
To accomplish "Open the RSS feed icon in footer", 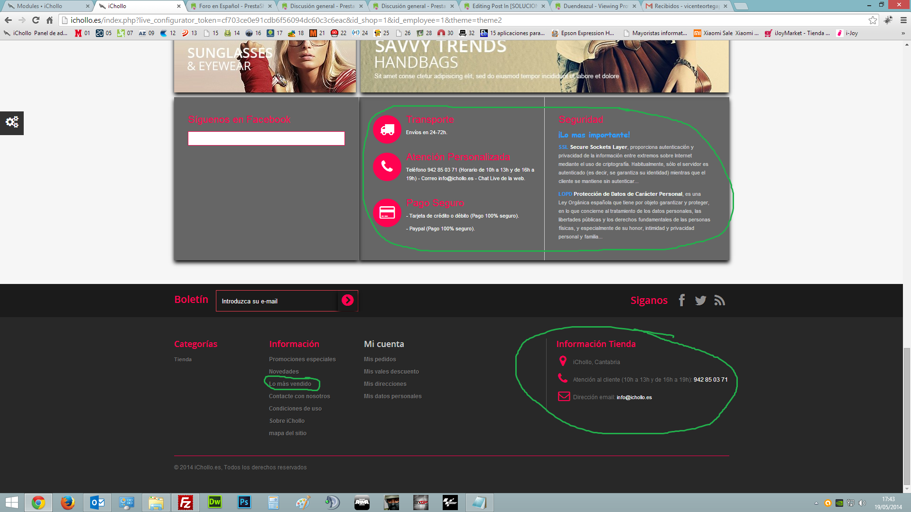I will click(719, 300).
